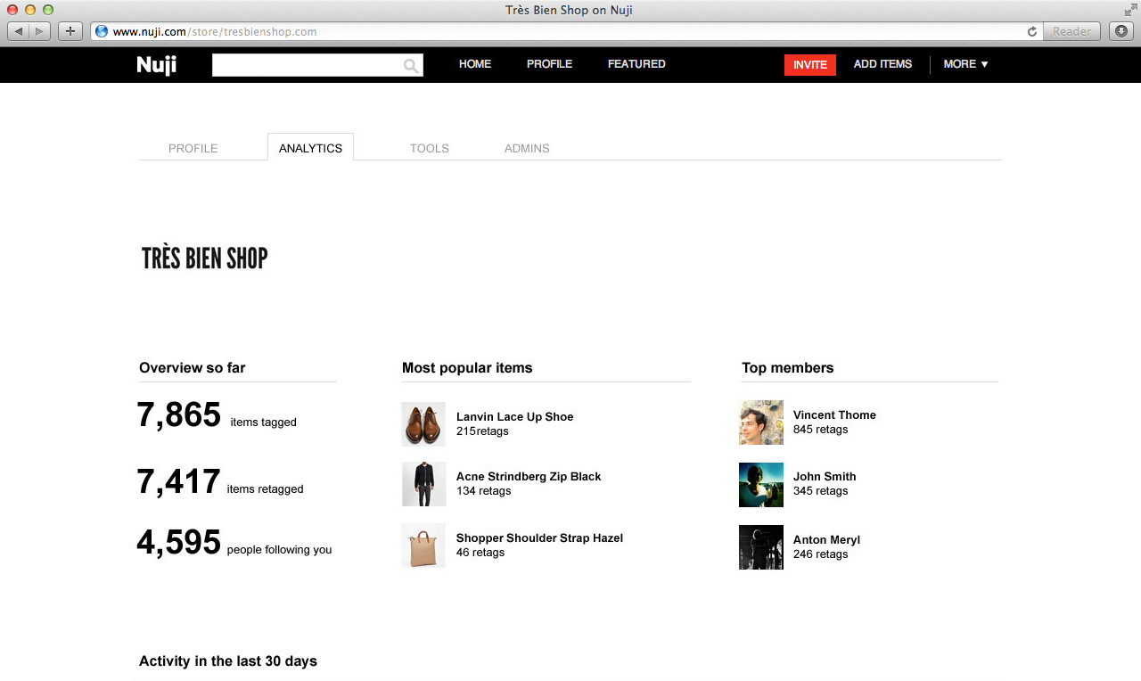Open John Smith's avatar photo
Image resolution: width=1141 pixels, height=681 pixels.
761,485
